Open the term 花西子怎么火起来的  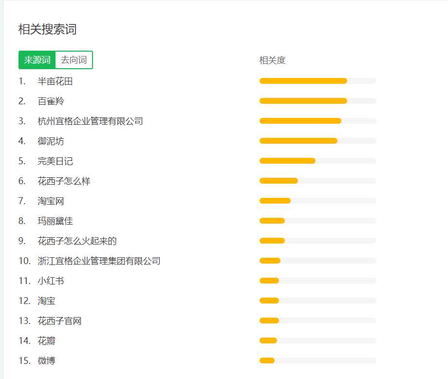click(x=77, y=241)
